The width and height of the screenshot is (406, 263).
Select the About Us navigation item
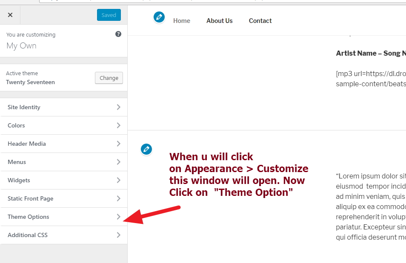(219, 20)
